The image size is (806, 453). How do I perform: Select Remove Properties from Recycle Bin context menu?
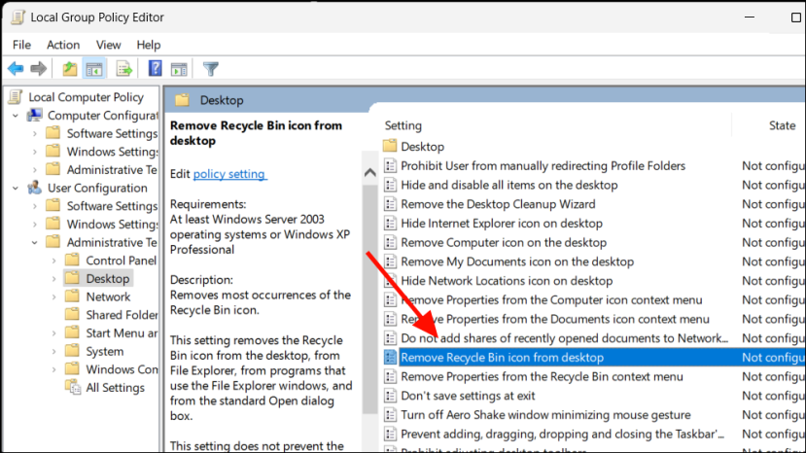click(542, 376)
